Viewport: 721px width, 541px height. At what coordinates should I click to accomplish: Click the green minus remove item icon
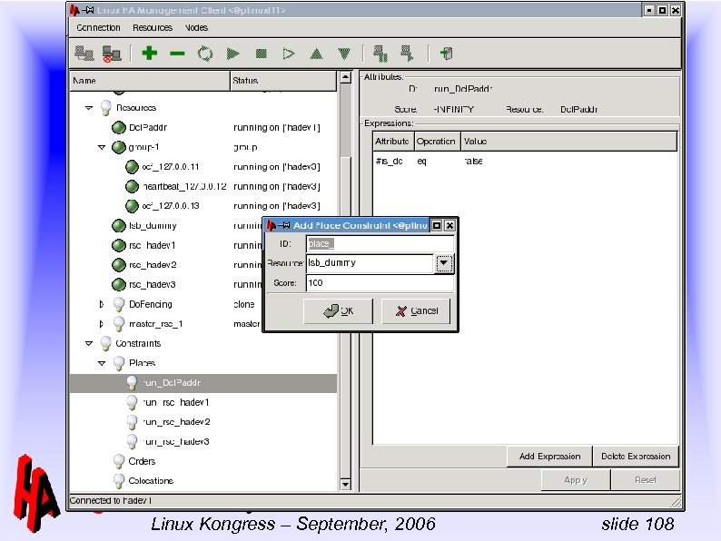pyautogui.click(x=177, y=54)
